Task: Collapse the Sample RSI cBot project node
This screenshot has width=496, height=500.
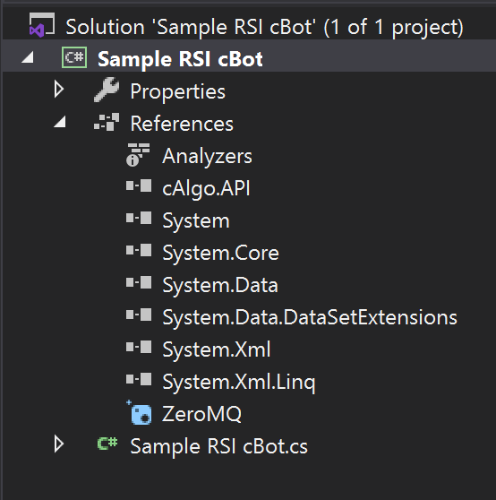Action: pos(28,57)
